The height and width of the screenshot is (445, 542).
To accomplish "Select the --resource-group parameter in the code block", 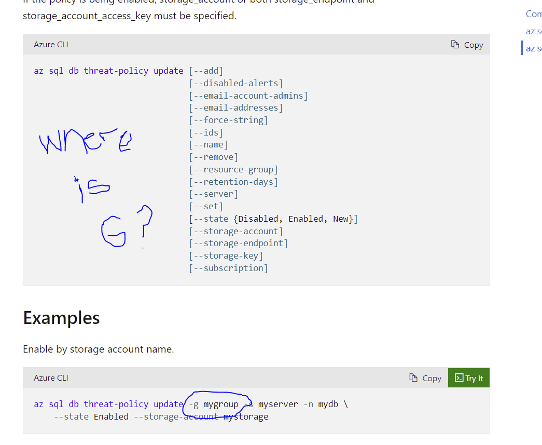I will (x=233, y=169).
